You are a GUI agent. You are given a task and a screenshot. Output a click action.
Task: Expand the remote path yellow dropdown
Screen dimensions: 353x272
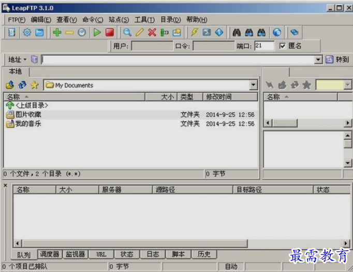(x=348, y=85)
